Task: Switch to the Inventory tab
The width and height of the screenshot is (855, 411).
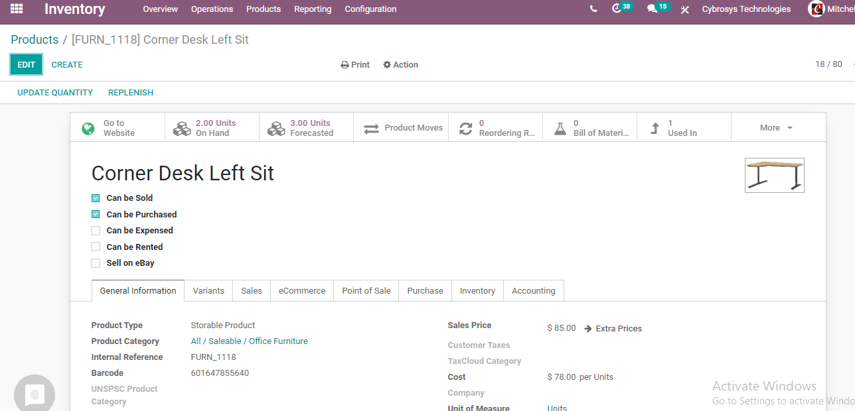Action: [x=477, y=291]
